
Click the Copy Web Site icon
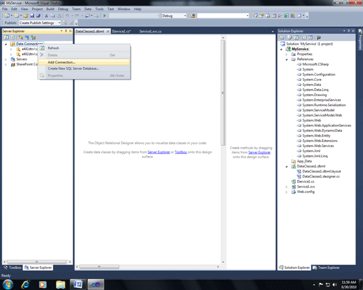tap(319, 37)
